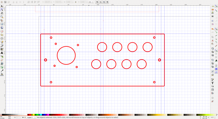This screenshot has width=218, height=119.
Task: Toggle the current layer lock icon
Action: (25, 117)
